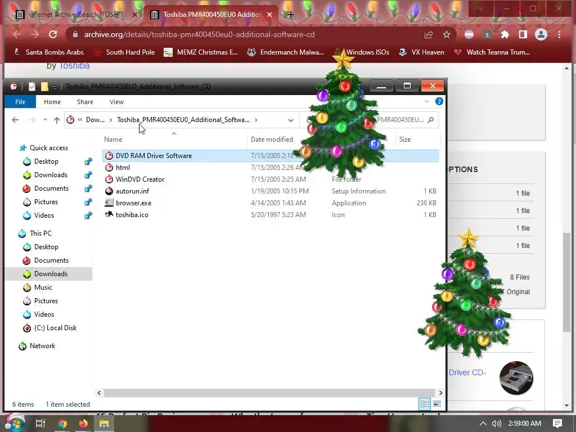Sort by Size column header

(x=405, y=139)
